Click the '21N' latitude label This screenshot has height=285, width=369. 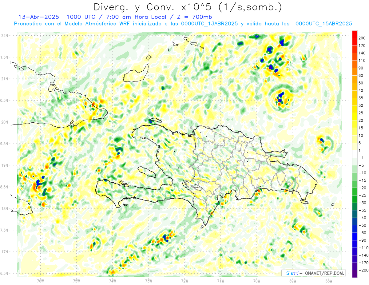(5, 79)
